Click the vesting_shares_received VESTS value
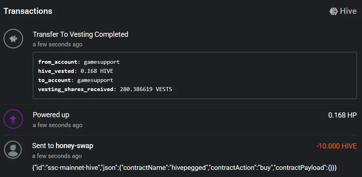Image resolution: width=362 pixels, height=177 pixels. point(146,89)
